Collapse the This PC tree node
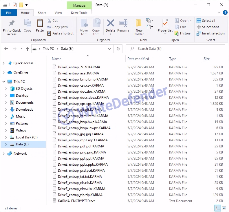The width and height of the screenshot is (229, 212). [x=4, y=82]
